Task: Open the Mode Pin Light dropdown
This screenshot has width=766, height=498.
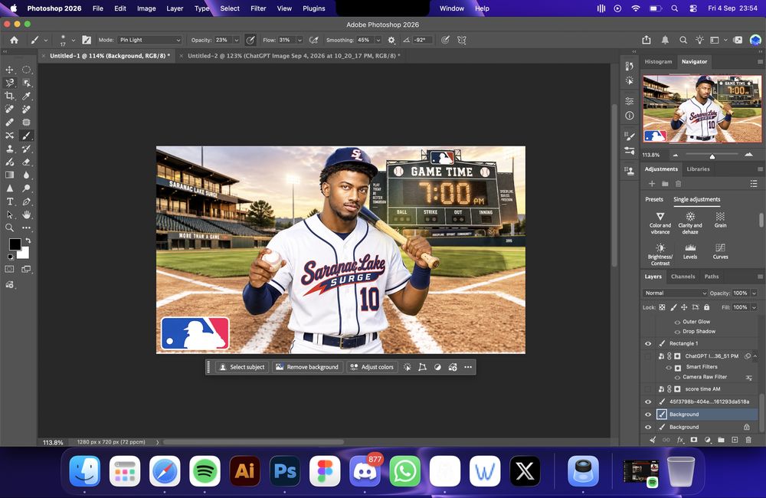Action: tap(149, 40)
